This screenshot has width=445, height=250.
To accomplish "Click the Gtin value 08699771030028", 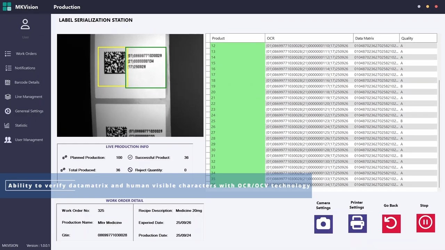I will click(x=112, y=235).
